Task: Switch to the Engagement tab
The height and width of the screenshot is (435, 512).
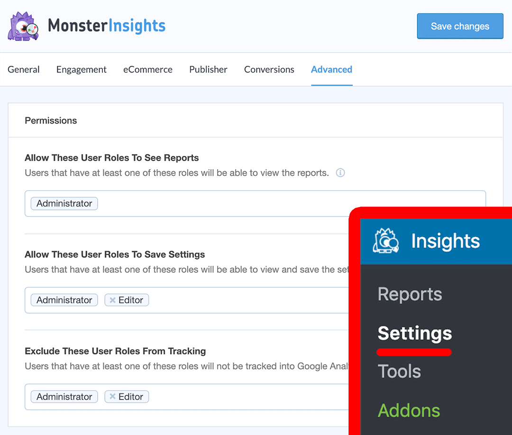Action: point(82,70)
